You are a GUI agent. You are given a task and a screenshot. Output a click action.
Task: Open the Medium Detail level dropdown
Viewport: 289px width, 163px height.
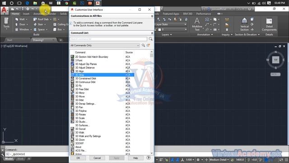pos(219,160)
